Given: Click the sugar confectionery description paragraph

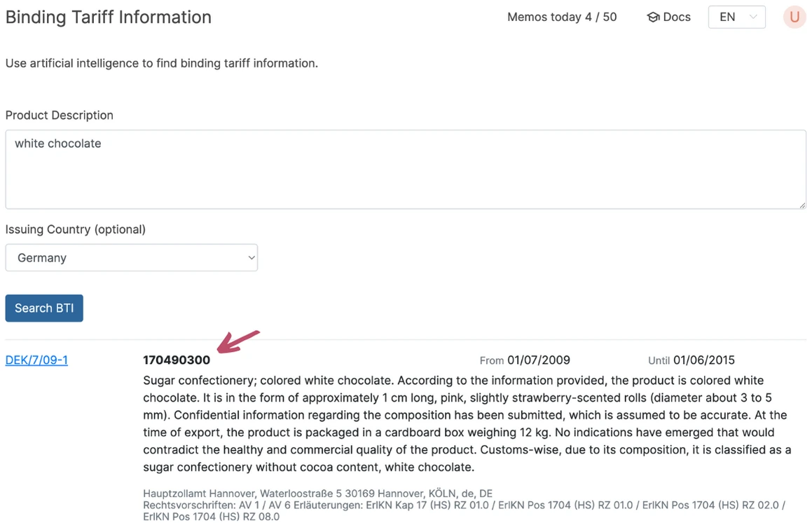Looking at the screenshot, I should (462, 423).
